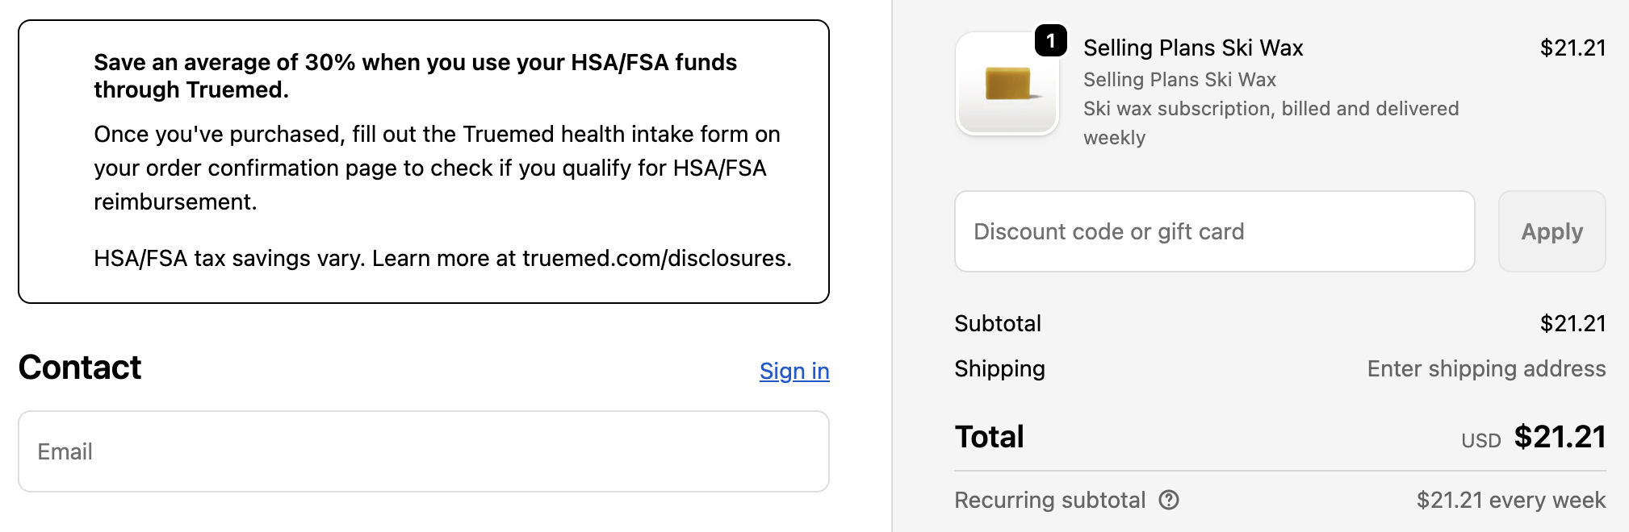Select the Selling Plans Ski Wax product title

click(1193, 48)
